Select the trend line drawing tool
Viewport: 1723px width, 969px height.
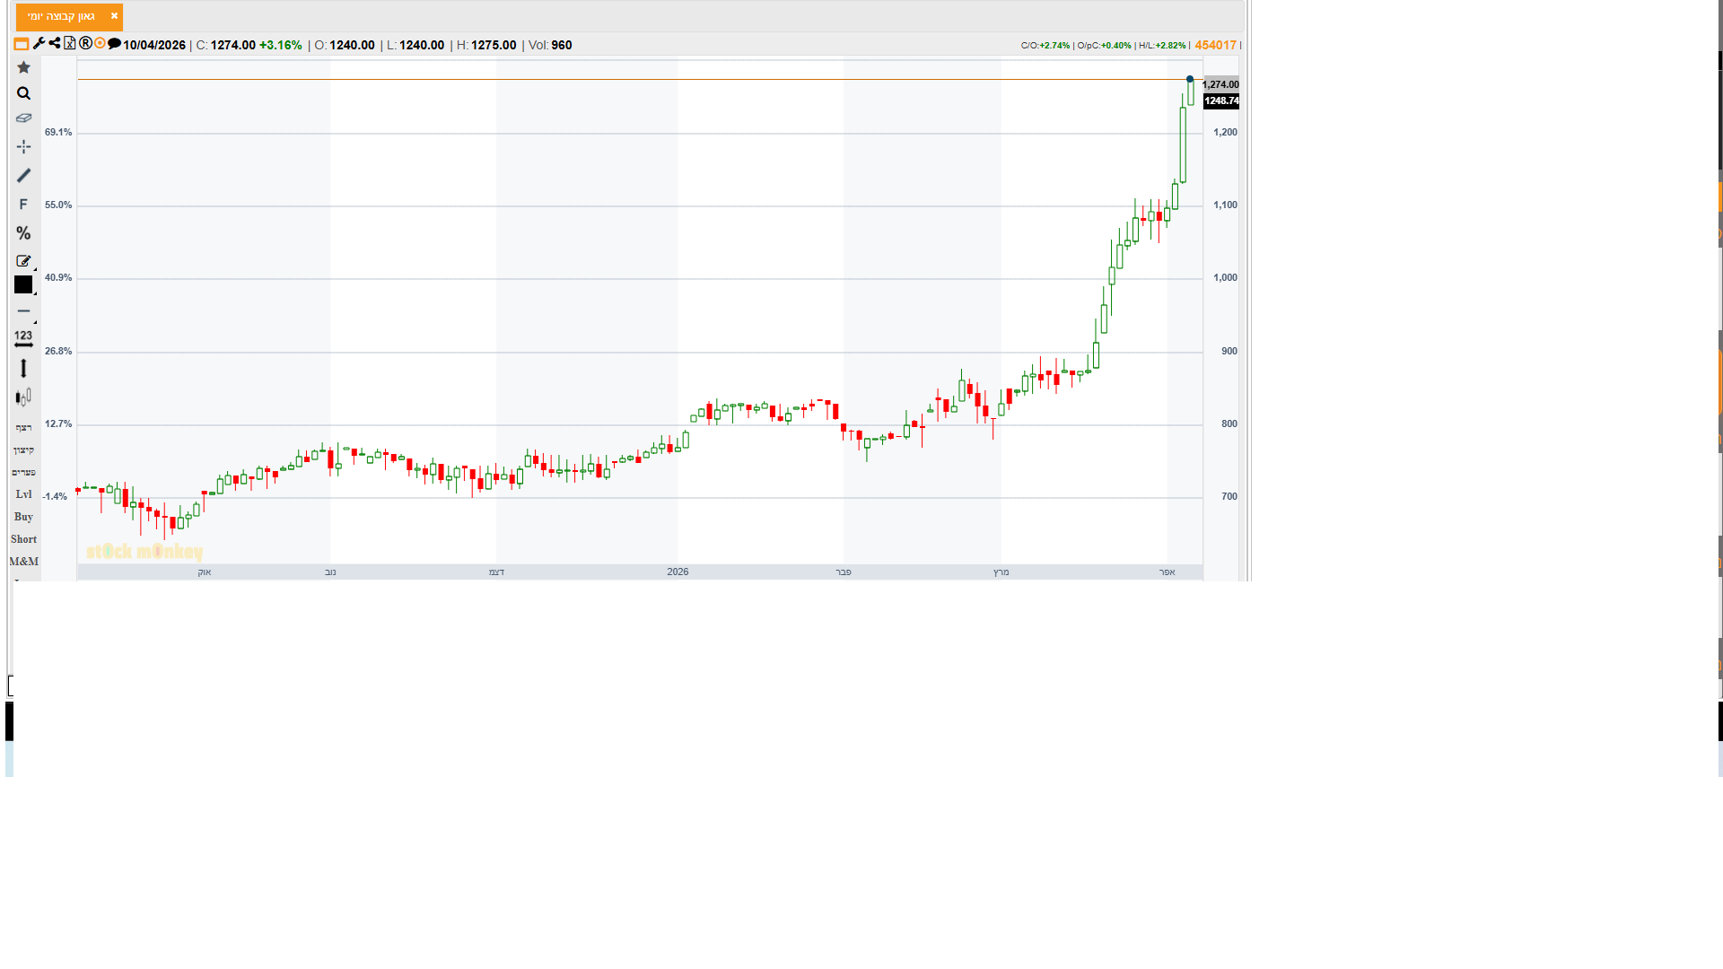23,176
